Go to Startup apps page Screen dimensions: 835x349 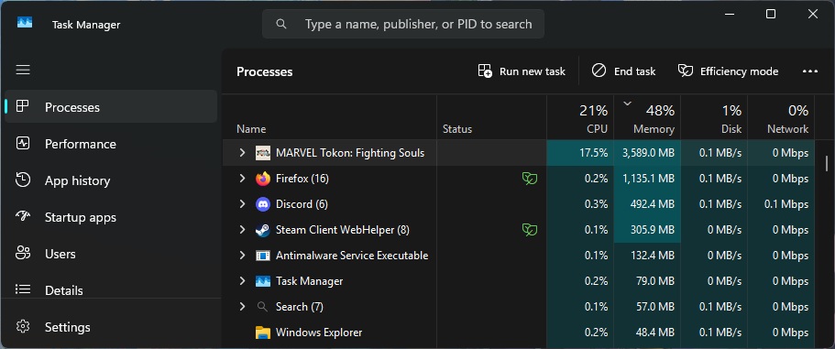(111, 217)
